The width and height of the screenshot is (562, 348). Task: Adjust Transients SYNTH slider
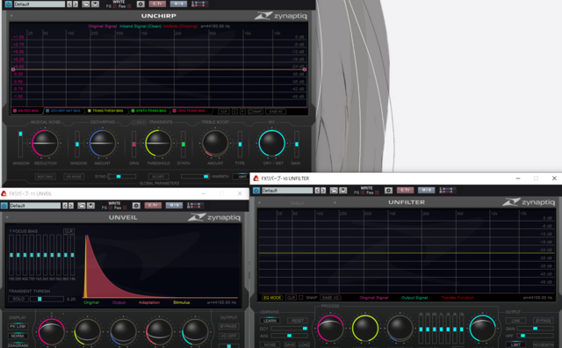pyautogui.click(x=184, y=144)
